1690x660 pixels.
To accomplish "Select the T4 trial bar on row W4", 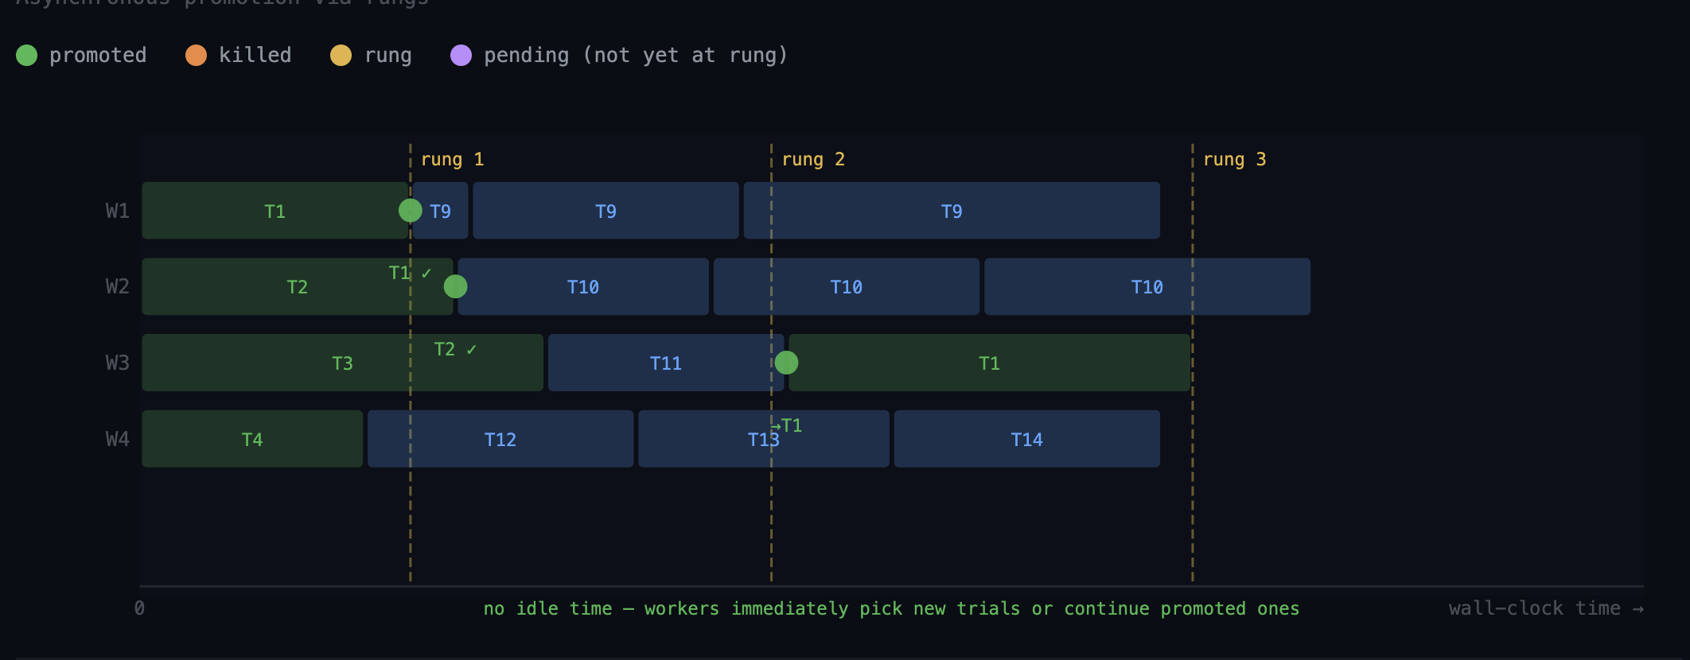I will coord(251,439).
